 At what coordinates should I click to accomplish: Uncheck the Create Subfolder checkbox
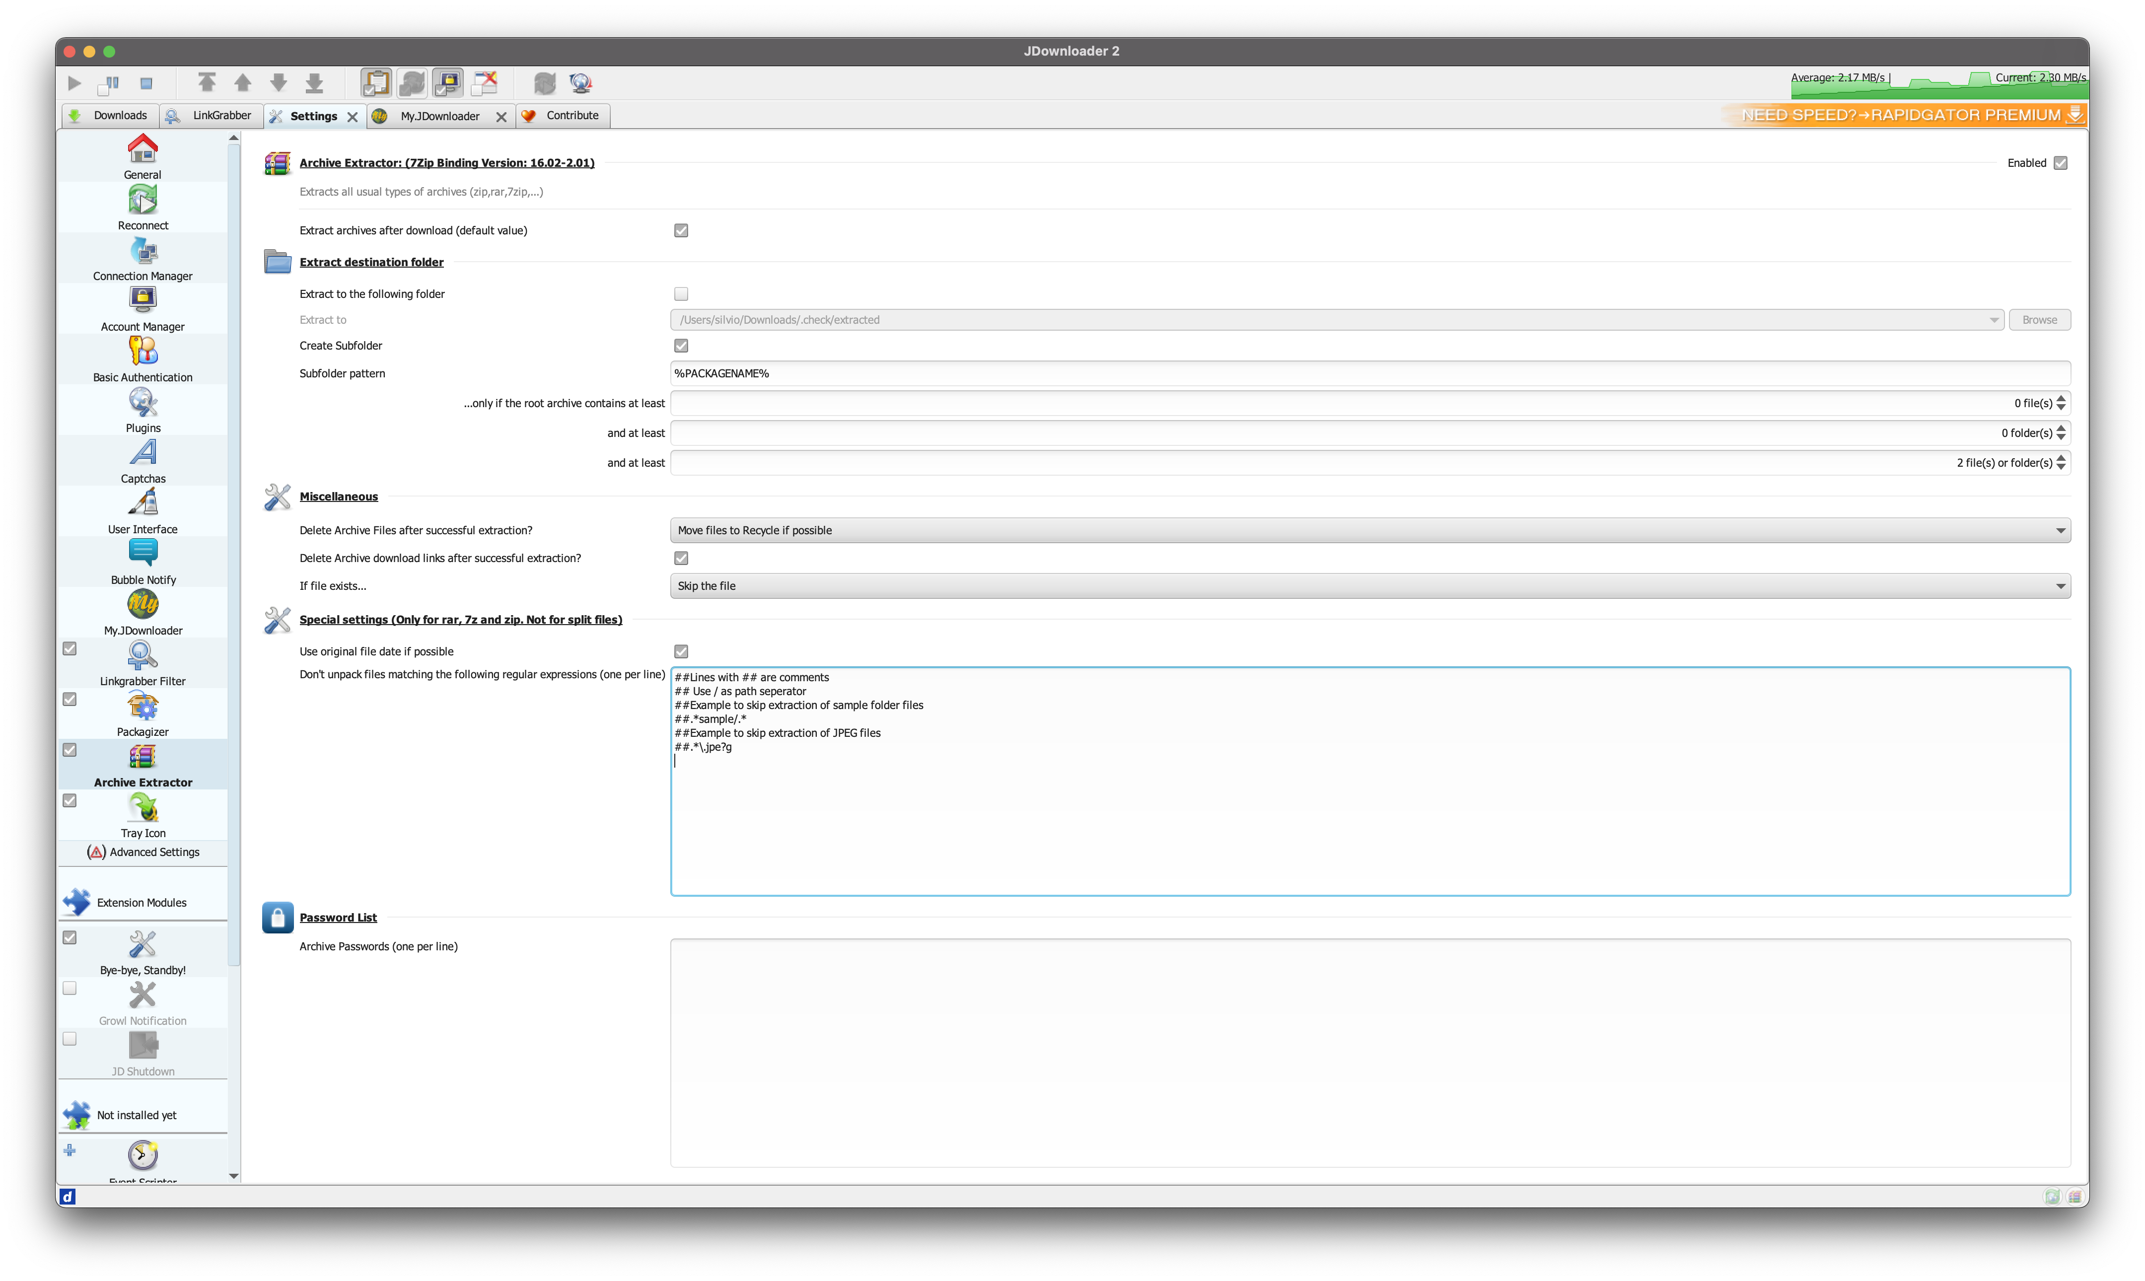tap(681, 345)
